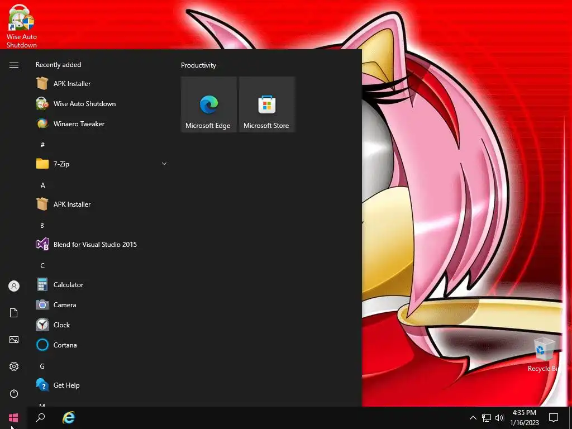Click the Power button in Start
The height and width of the screenshot is (429, 572).
point(14,393)
